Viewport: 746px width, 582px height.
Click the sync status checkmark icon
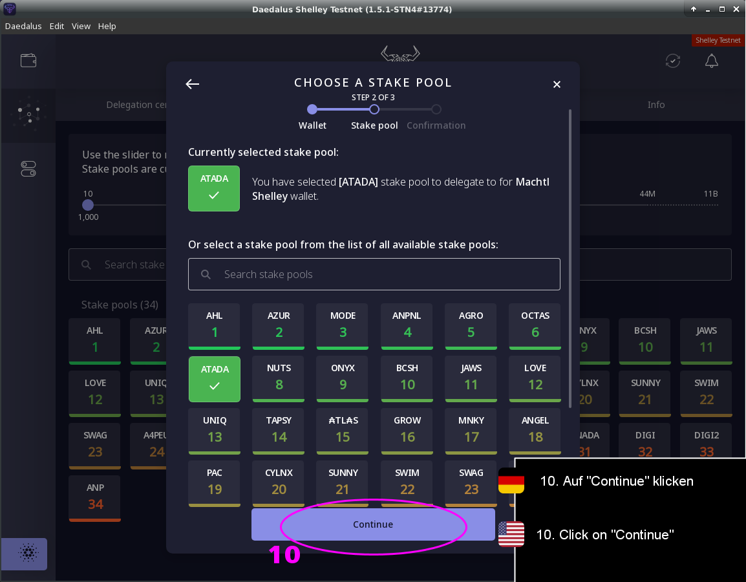[x=673, y=61]
